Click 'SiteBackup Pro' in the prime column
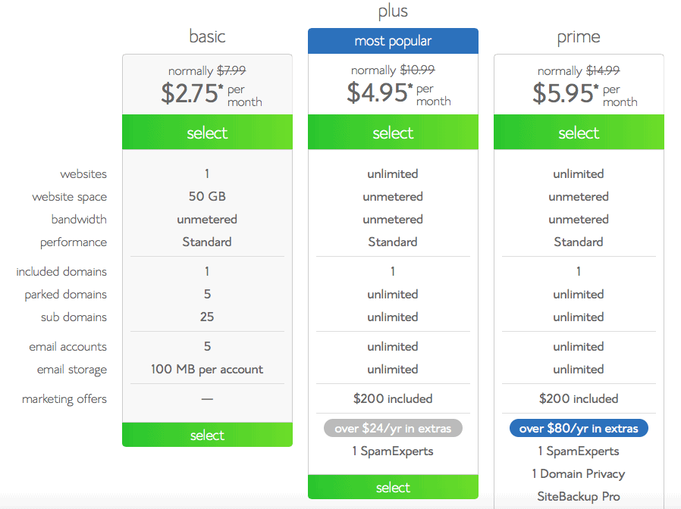 (578, 496)
